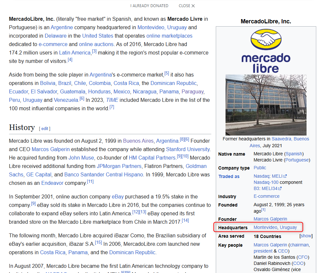The image size is (325, 273).
Task: Open the COO link in Key people
Action: [298, 264]
